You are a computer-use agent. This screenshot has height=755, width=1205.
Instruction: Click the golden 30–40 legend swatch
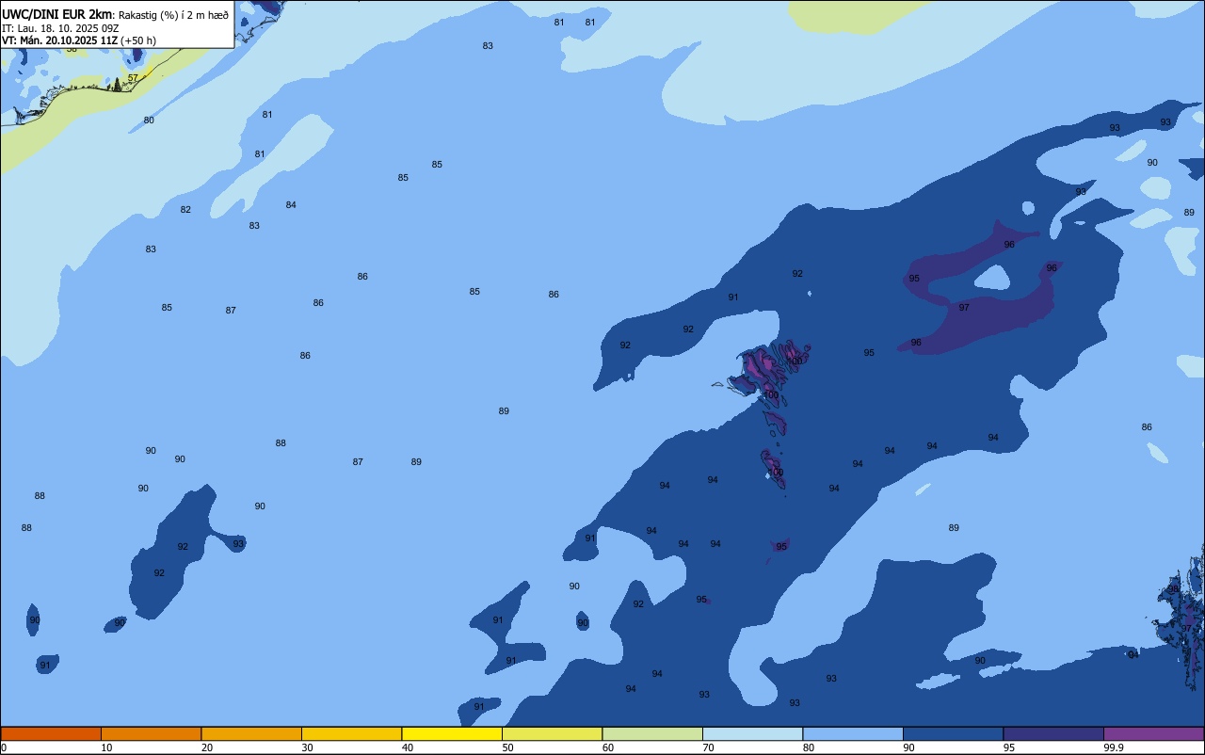click(x=351, y=733)
